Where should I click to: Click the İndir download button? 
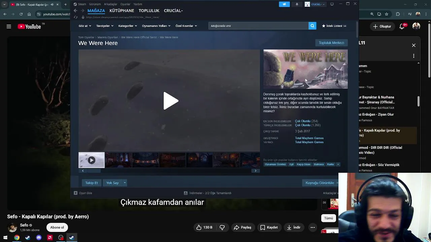pyautogui.click(x=293, y=228)
